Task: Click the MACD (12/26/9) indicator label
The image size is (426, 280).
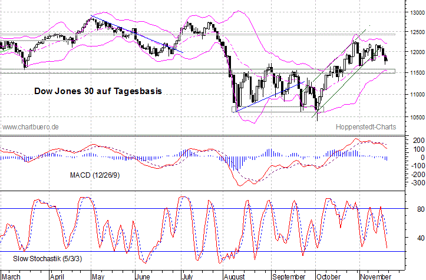Action: (95, 175)
